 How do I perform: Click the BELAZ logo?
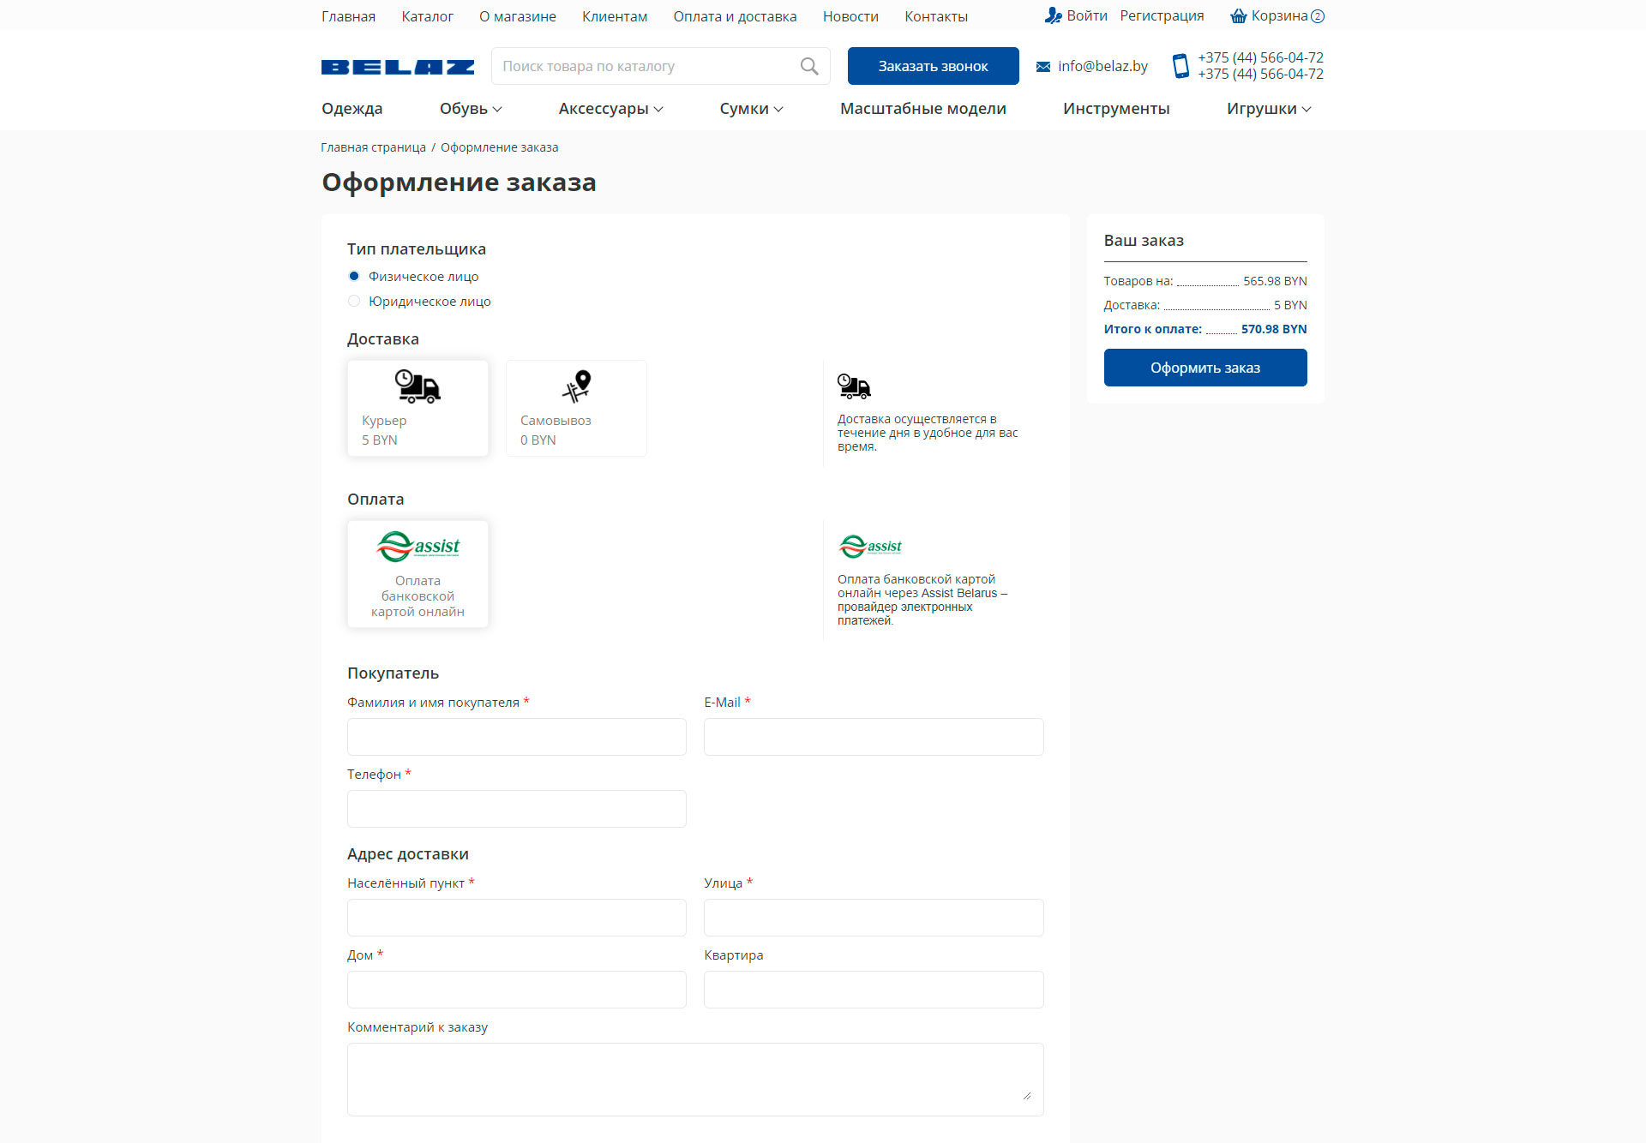[397, 67]
